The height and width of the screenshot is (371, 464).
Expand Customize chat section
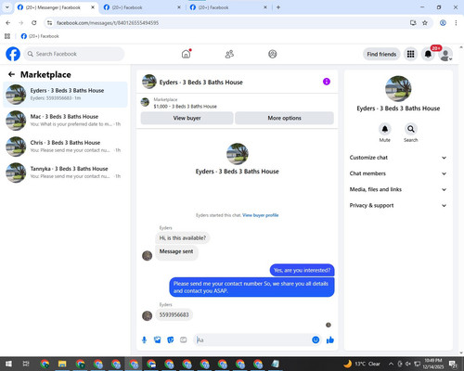[398, 158]
